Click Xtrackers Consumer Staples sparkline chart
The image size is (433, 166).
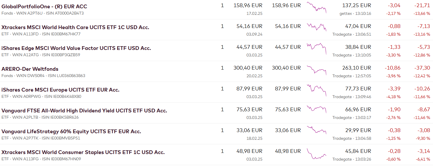(316, 154)
